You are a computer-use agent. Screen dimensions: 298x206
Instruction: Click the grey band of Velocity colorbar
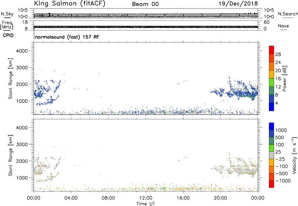272,155
